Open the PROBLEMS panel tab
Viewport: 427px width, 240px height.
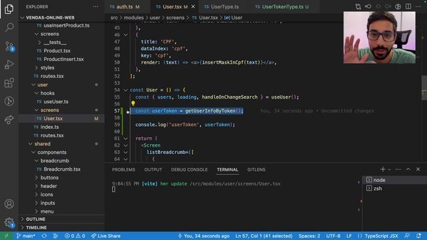pos(123,169)
